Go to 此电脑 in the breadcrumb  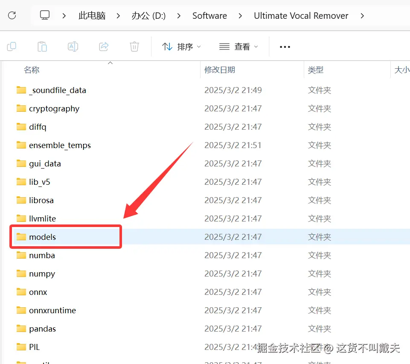(x=92, y=16)
